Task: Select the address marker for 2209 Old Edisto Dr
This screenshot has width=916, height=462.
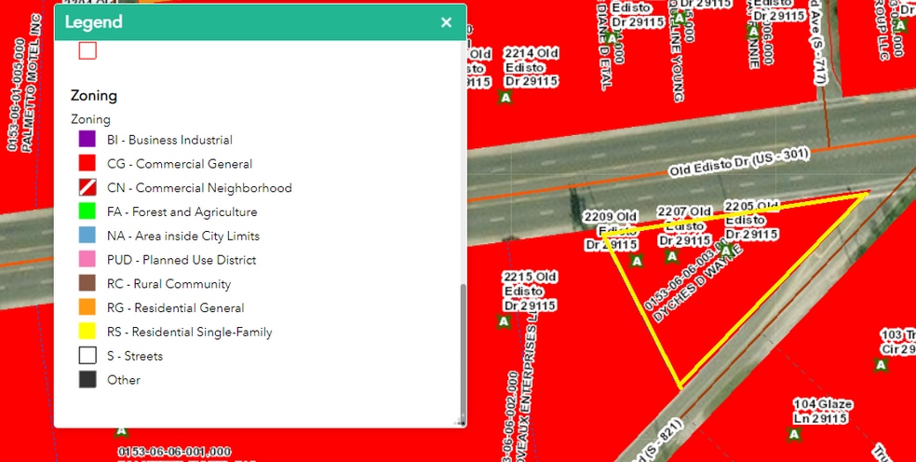Action: click(637, 262)
